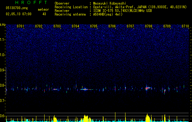Click the gray frequency range bar on left axis
The height and width of the screenshot is (122, 192).
click(6, 81)
